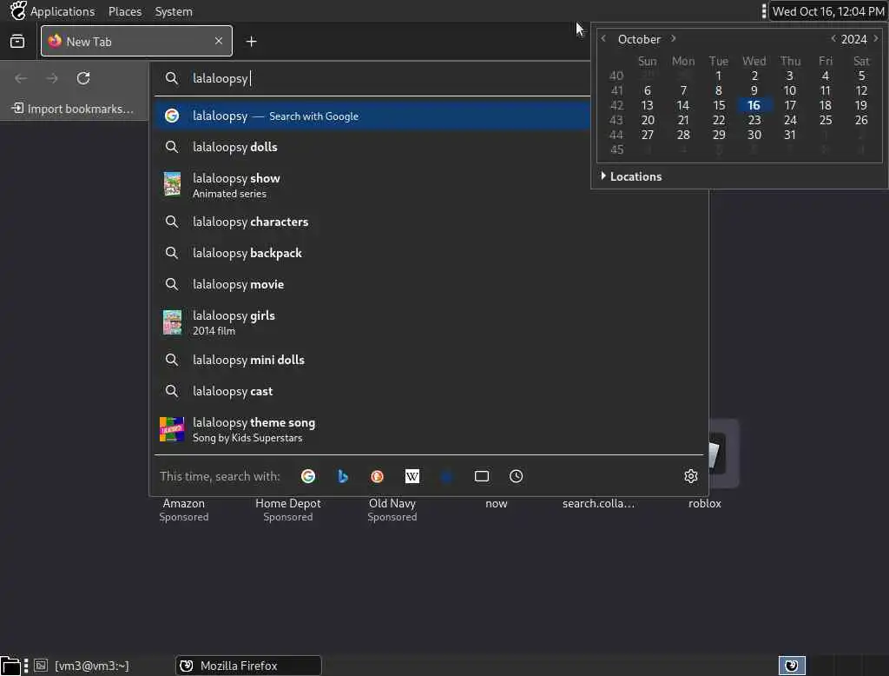
Task: Go to previous year before 2024
Action: pyautogui.click(x=833, y=38)
